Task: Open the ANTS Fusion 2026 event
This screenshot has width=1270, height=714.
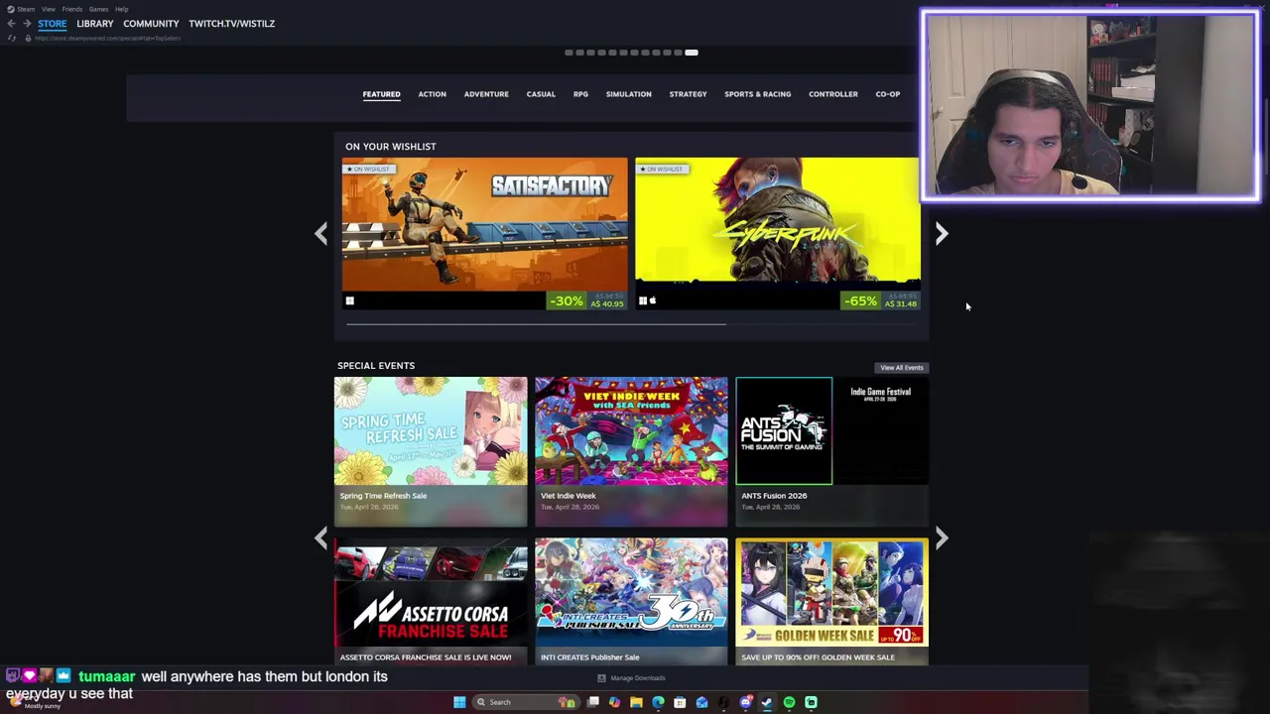Action: (x=831, y=451)
